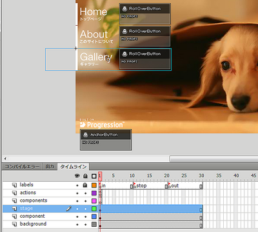Screen dimensions: 258x232
Task: Click the About menu text on stage
Action: click(94, 34)
